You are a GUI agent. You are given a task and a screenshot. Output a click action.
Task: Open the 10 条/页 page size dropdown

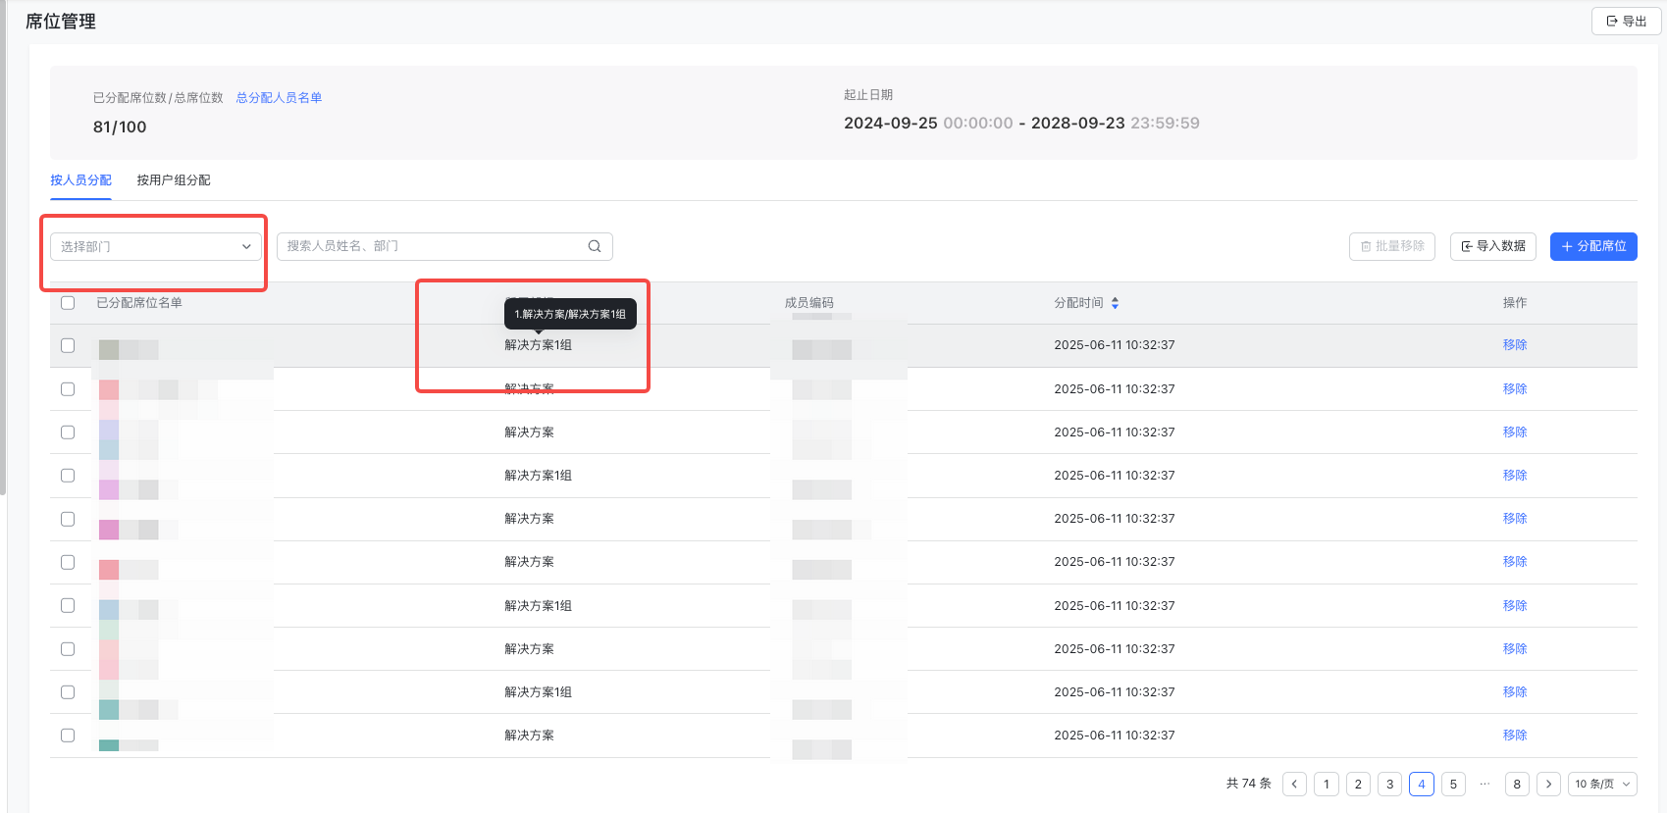click(1602, 784)
